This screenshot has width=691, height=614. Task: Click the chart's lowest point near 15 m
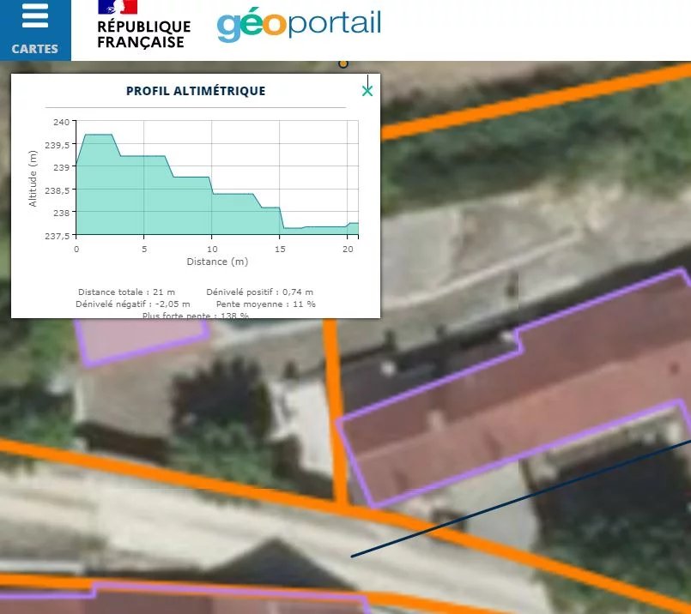[292, 228]
